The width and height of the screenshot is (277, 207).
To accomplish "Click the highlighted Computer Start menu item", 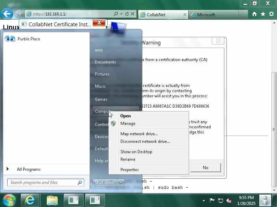I will point(116,111).
